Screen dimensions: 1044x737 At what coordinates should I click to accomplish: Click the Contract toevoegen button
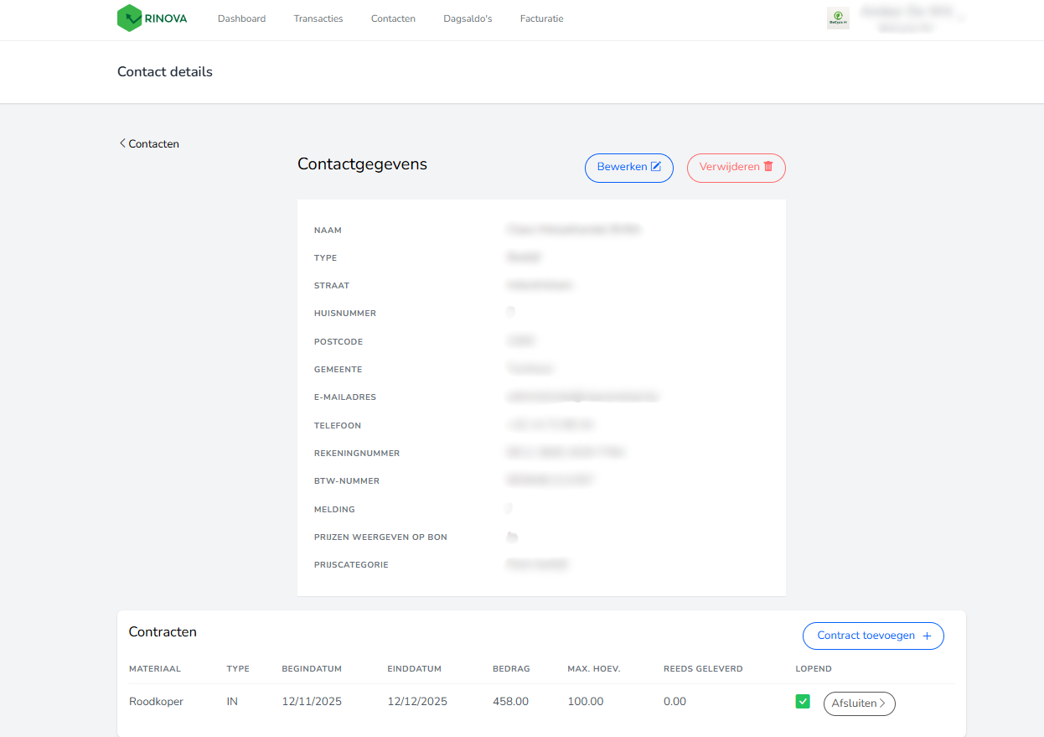coord(866,636)
